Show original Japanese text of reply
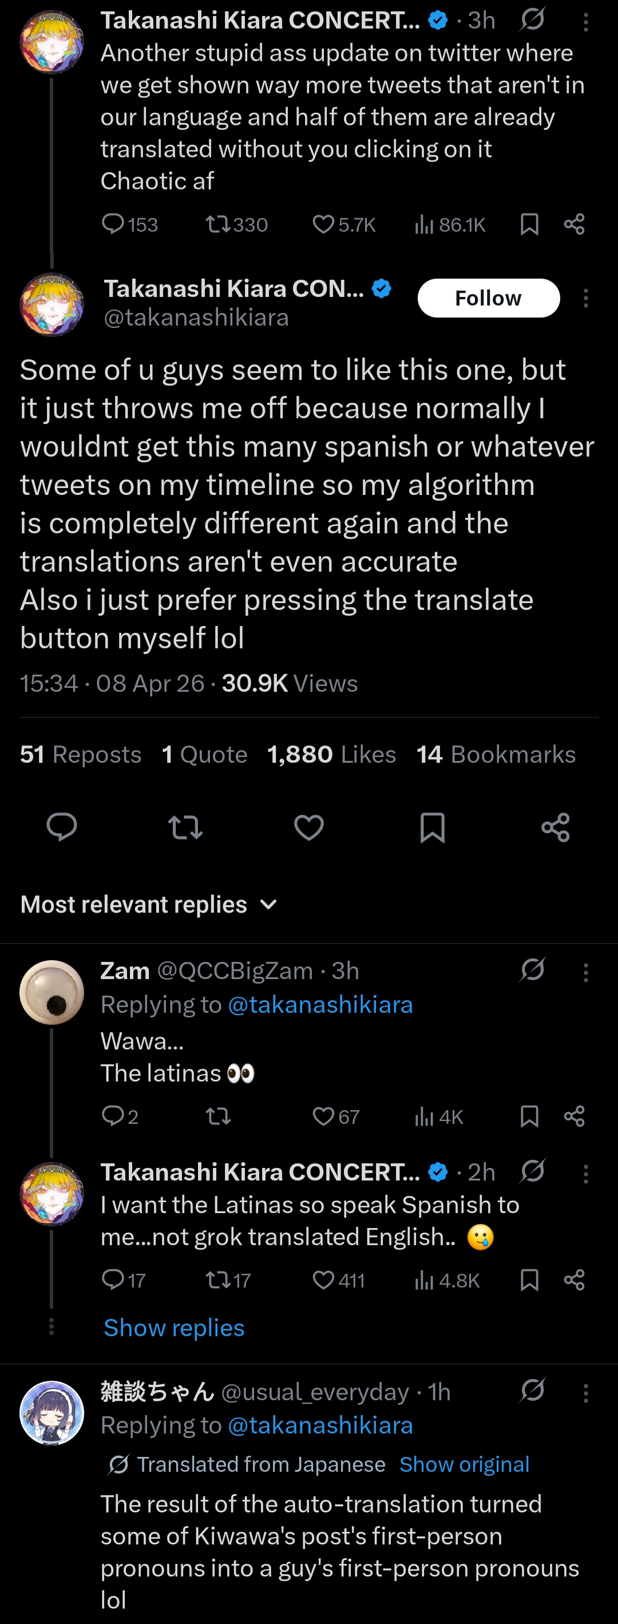This screenshot has width=618, height=1624. (464, 1464)
